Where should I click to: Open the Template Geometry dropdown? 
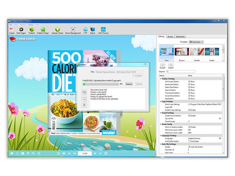196,42
